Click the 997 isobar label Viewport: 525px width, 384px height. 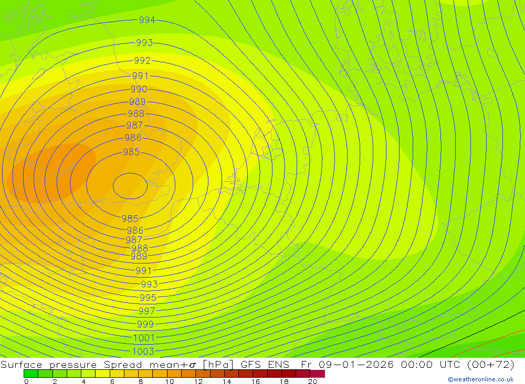click(146, 311)
